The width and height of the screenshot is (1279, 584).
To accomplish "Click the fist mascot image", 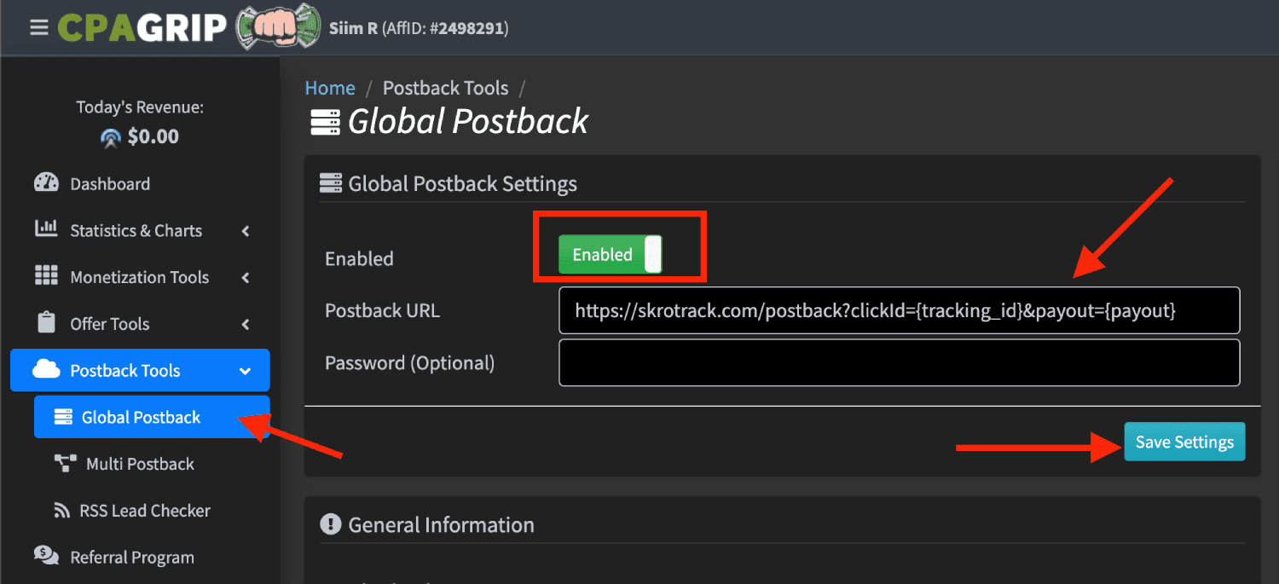I will click(278, 27).
